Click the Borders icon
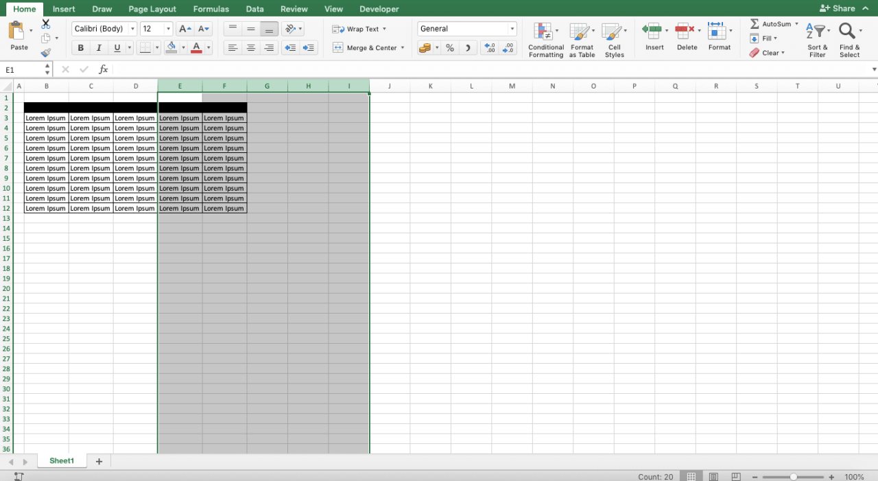The image size is (878, 481). (145, 48)
